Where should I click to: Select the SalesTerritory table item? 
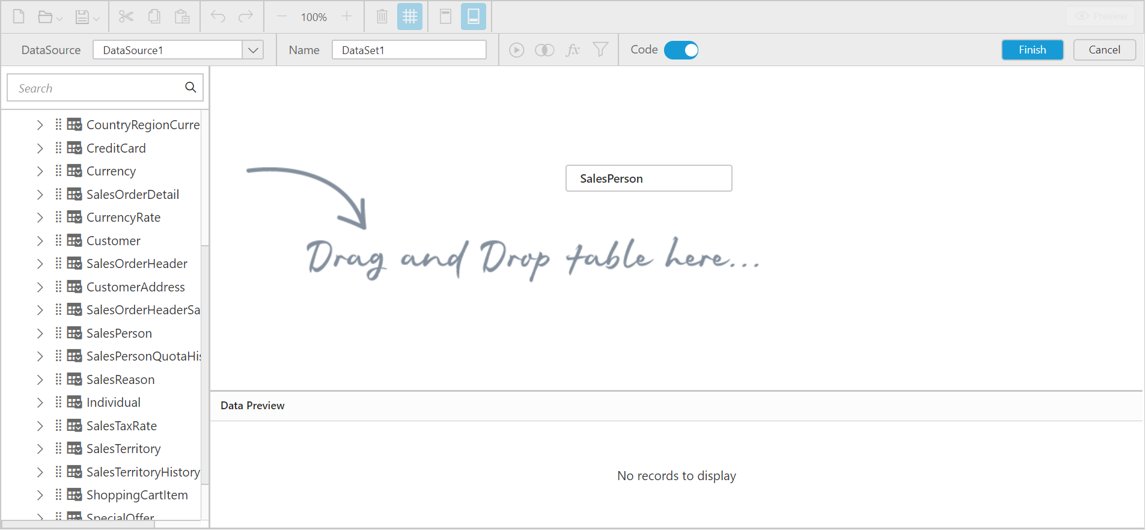click(x=123, y=449)
